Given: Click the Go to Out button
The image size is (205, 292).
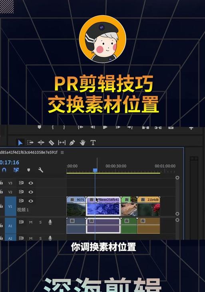Looking at the screenshot, I should [130, 127].
